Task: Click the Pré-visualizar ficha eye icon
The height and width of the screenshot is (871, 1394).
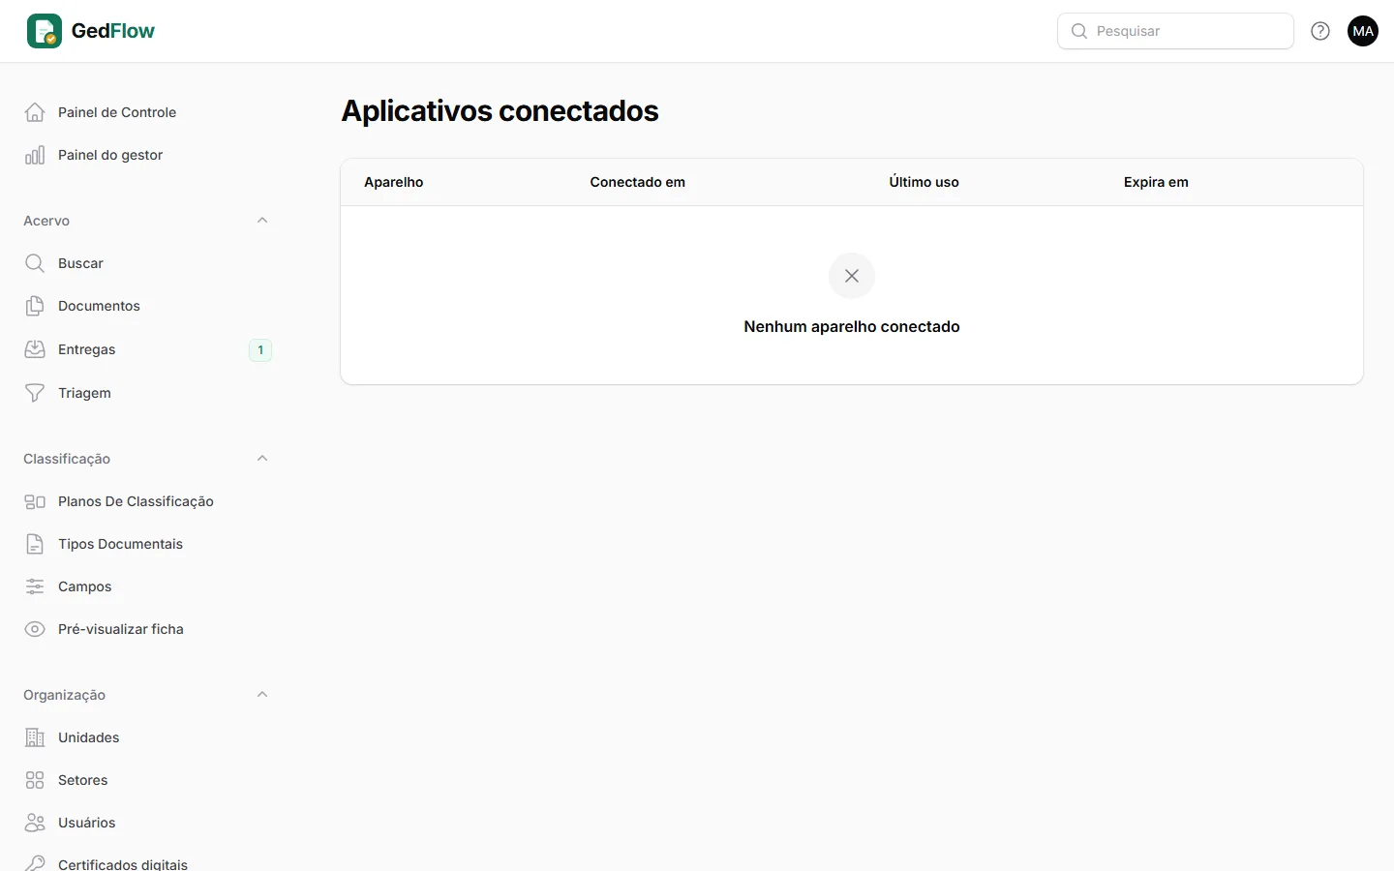Action: (x=35, y=629)
